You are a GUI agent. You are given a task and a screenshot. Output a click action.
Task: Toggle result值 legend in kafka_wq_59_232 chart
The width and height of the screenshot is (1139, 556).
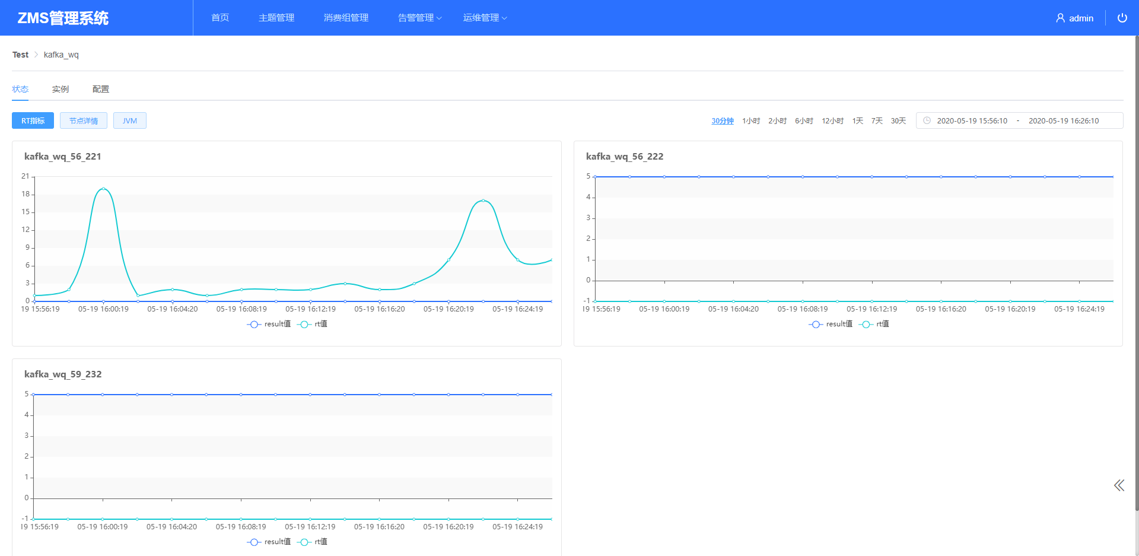(269, 542)
